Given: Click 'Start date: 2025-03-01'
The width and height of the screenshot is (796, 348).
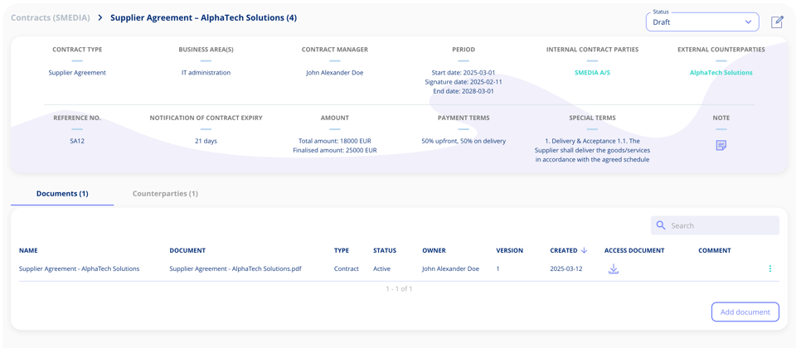Looking at the screenshot, I should pyautogui.click(x=463, y=73).
